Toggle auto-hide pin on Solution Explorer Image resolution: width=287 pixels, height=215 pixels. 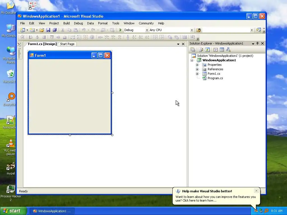pyautogui.click(x=257, y=43)
